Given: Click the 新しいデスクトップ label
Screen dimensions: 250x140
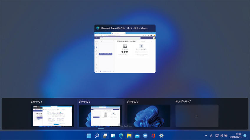Looking at the screenshot, I should 183,101.
